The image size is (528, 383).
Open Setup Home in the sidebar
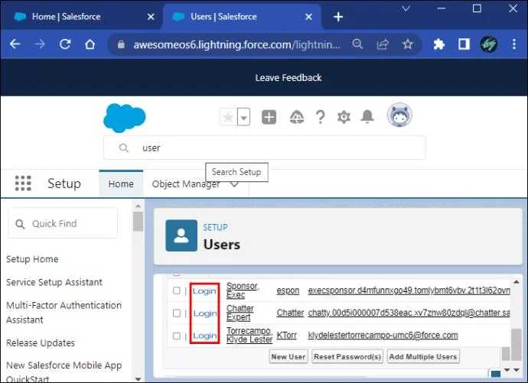tap(32, 259)
